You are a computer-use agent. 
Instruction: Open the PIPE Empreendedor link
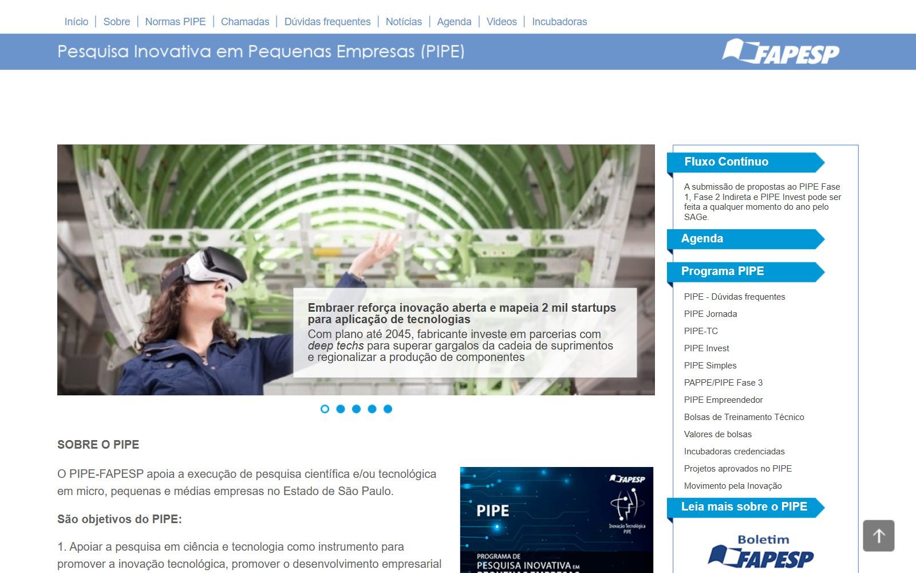click(x=724, y=400)
